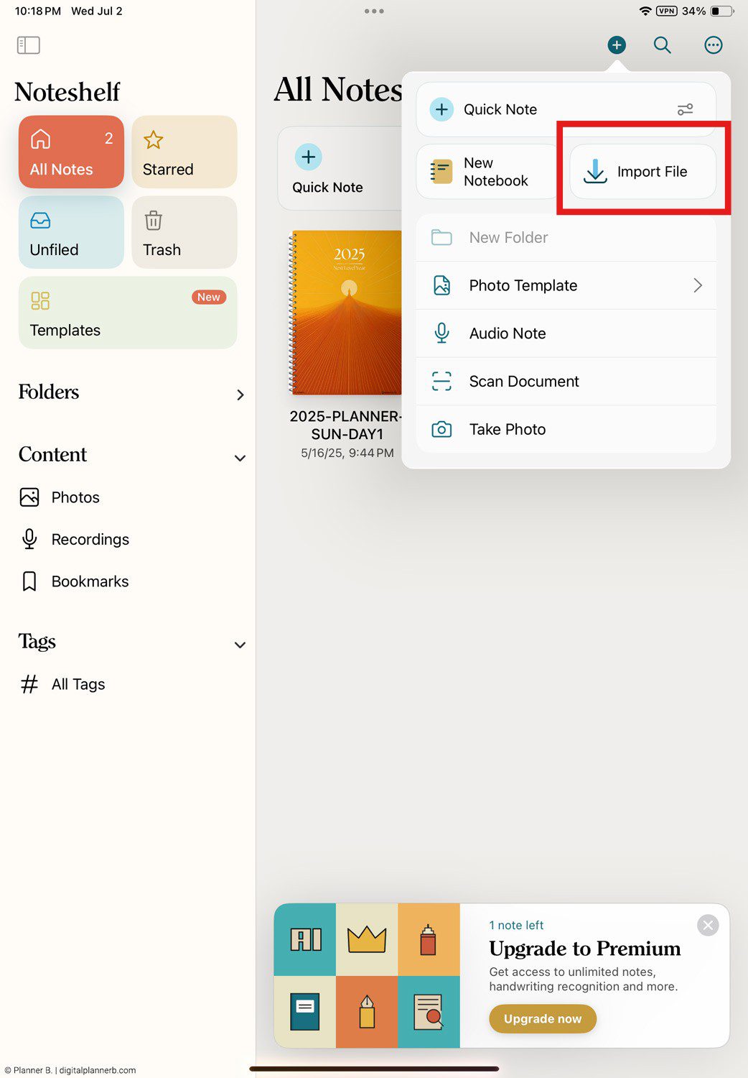Expand Photo Template submenu chevron
748x1078 pixels.
[x=698, y=285]
